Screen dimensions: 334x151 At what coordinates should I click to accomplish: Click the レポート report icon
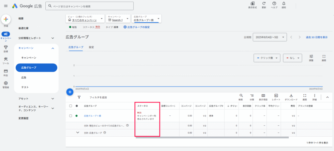click(x=276, y=95)
